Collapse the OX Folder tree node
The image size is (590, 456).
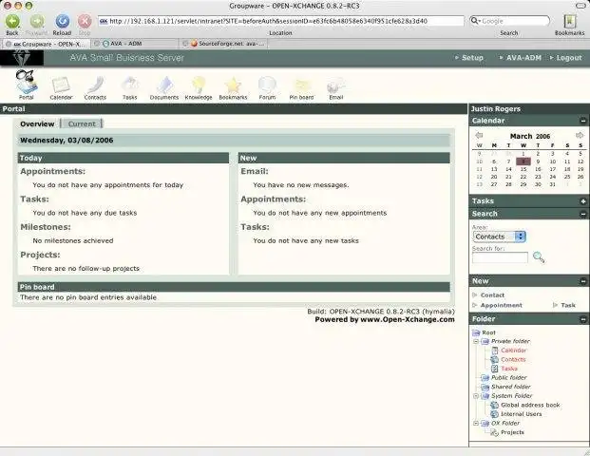tap(476, 424)
